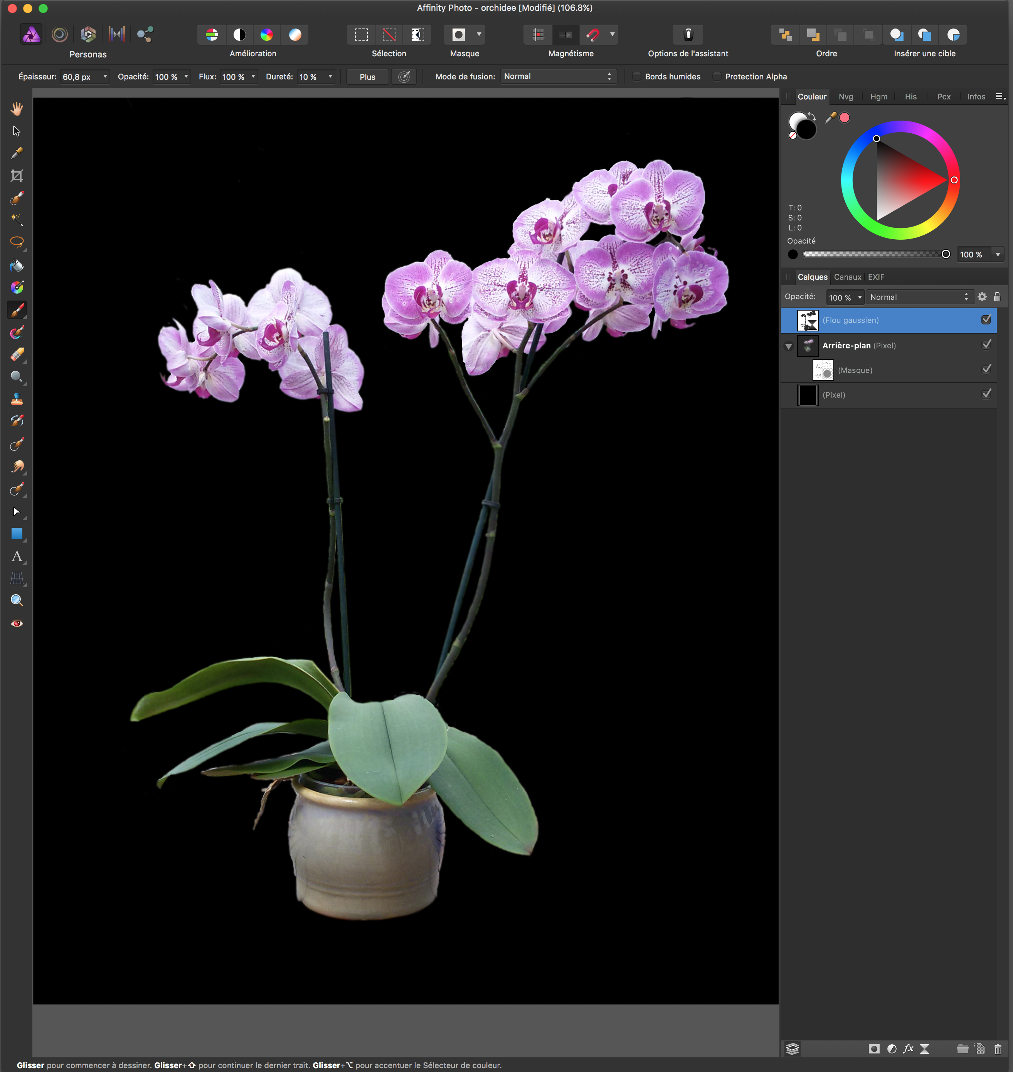Switch to the Canaux tab
The image size is (1013, 1072).
[x=847, y=277]
